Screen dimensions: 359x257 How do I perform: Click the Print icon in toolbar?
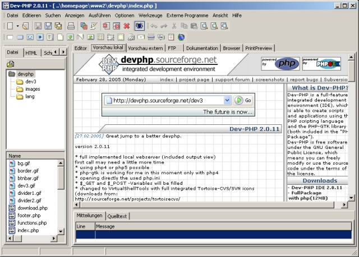(x=72, y=26)
